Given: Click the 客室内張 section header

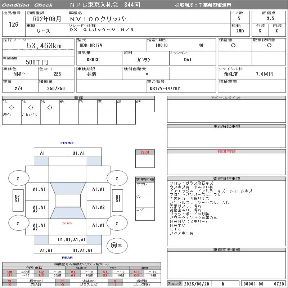Looking at the screenshot, I should click(145, 179).
